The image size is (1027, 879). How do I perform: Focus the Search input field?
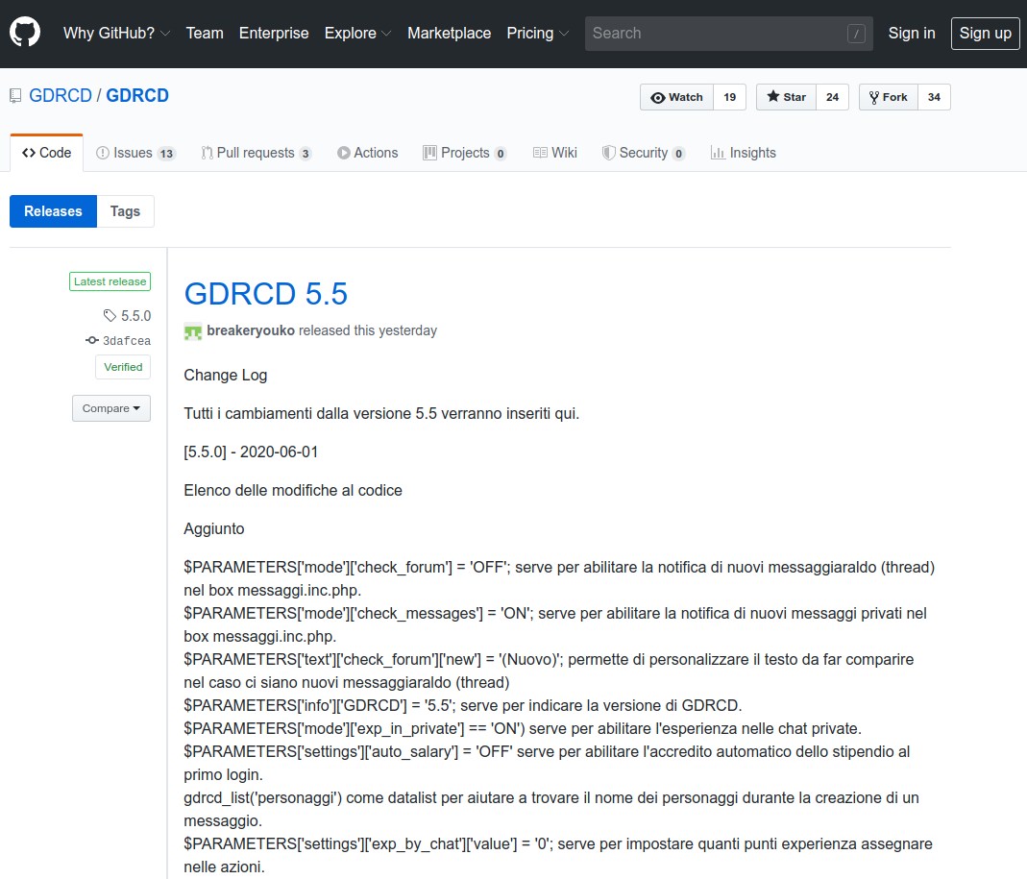point(728,34)
